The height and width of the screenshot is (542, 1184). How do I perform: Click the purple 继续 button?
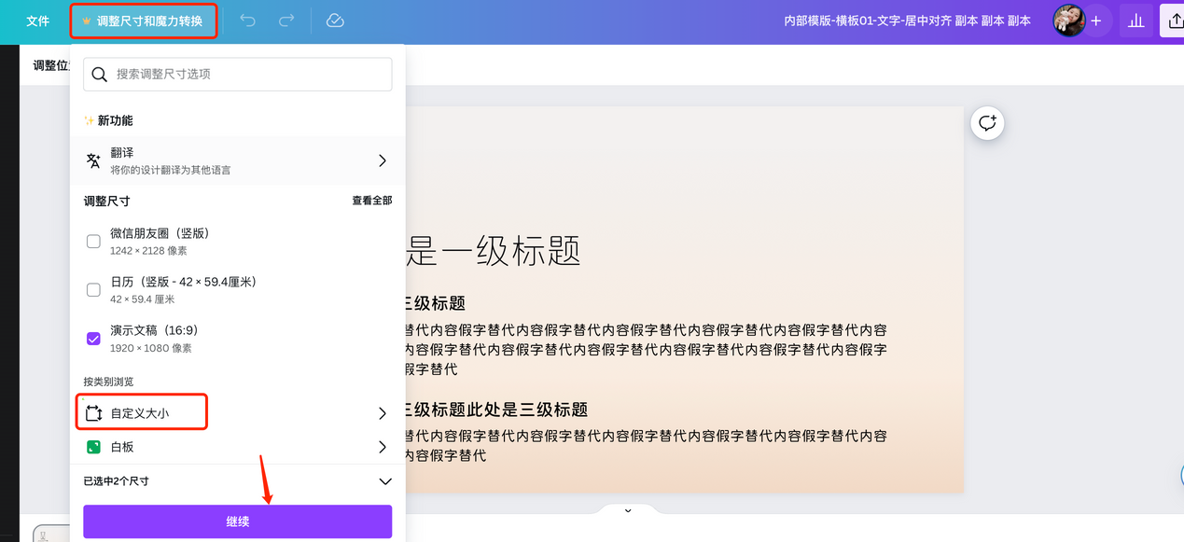[x=238, y=521]
